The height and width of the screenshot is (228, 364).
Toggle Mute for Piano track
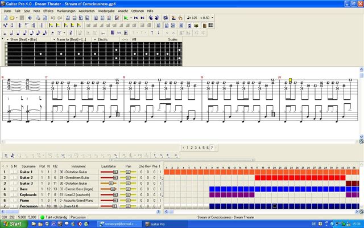pos(15,200)
